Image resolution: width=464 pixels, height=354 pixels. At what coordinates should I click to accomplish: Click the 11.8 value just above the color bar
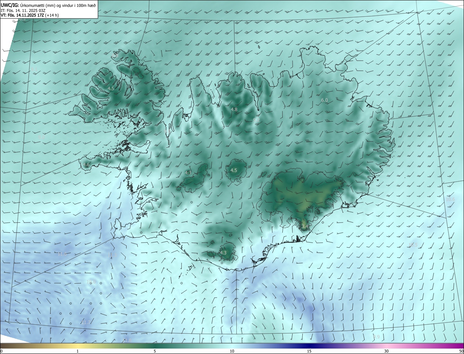click(127, 341)
